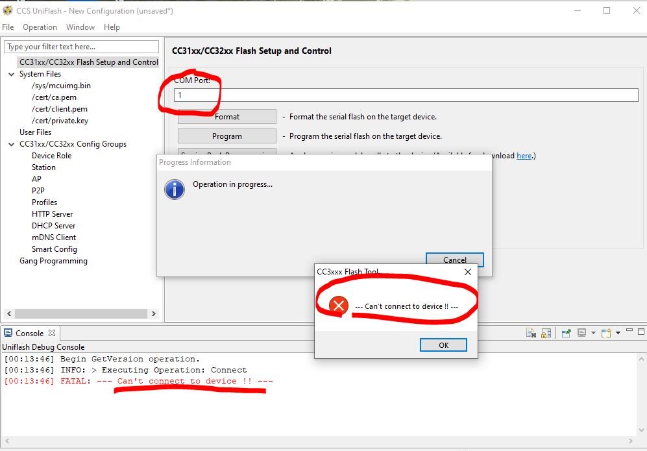
Task: Click the 'Uniflash Debug Console' label
Action: point(43,347)
